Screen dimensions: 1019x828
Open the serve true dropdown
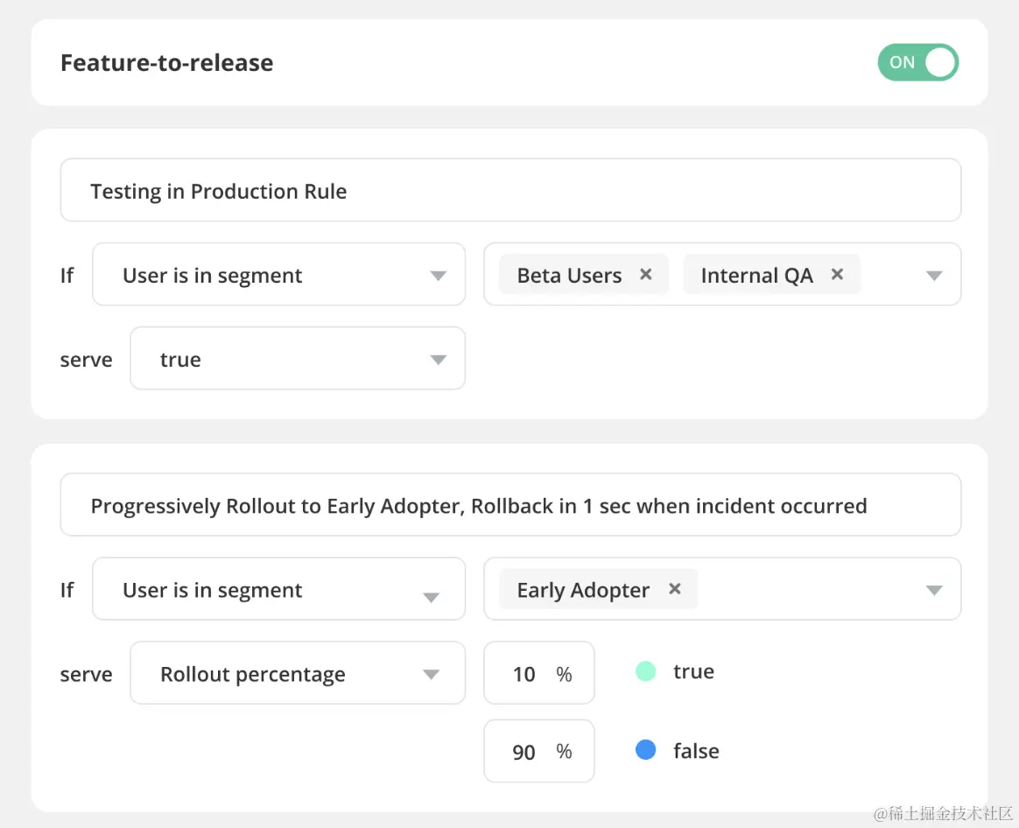tap(298, 359)
